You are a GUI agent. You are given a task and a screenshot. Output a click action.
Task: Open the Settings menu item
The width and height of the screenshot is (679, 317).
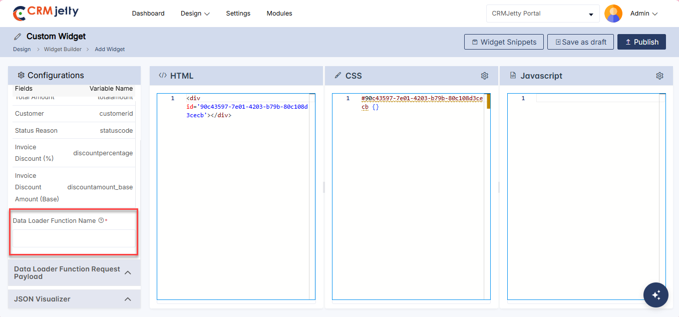pos(238,14)
